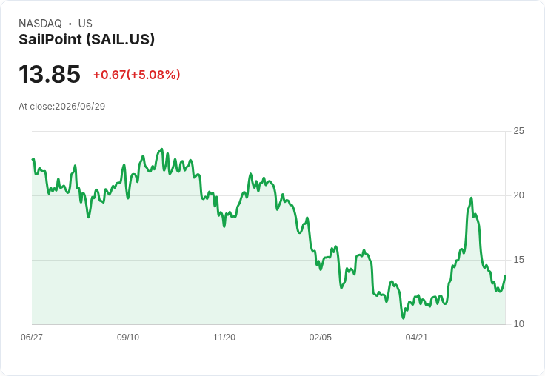Select the current price 13.85
Viewport: 545px width, 376px height.
coord(50,74)
